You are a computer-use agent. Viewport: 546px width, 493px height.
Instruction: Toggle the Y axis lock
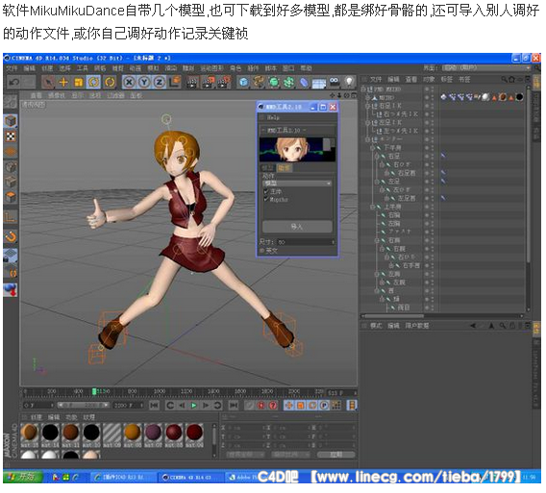[144, 83]
